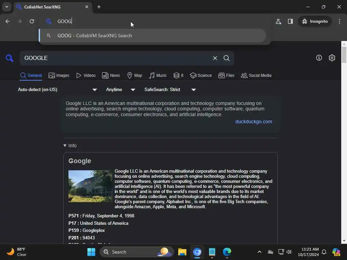Screen dimensions: 347x260
Task: Switch to the Files category tab
Action: point(226,75)
